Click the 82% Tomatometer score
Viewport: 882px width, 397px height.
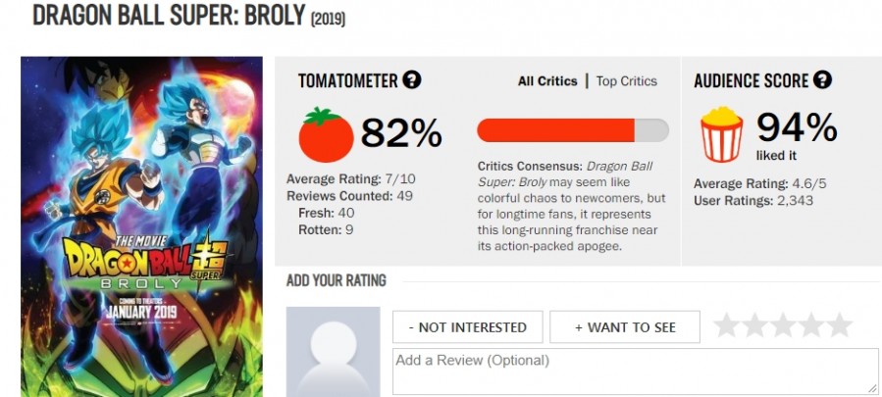pos(401,133)
